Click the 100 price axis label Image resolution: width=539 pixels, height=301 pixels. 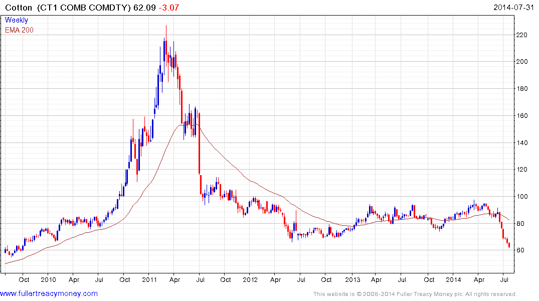coord(522,197)
